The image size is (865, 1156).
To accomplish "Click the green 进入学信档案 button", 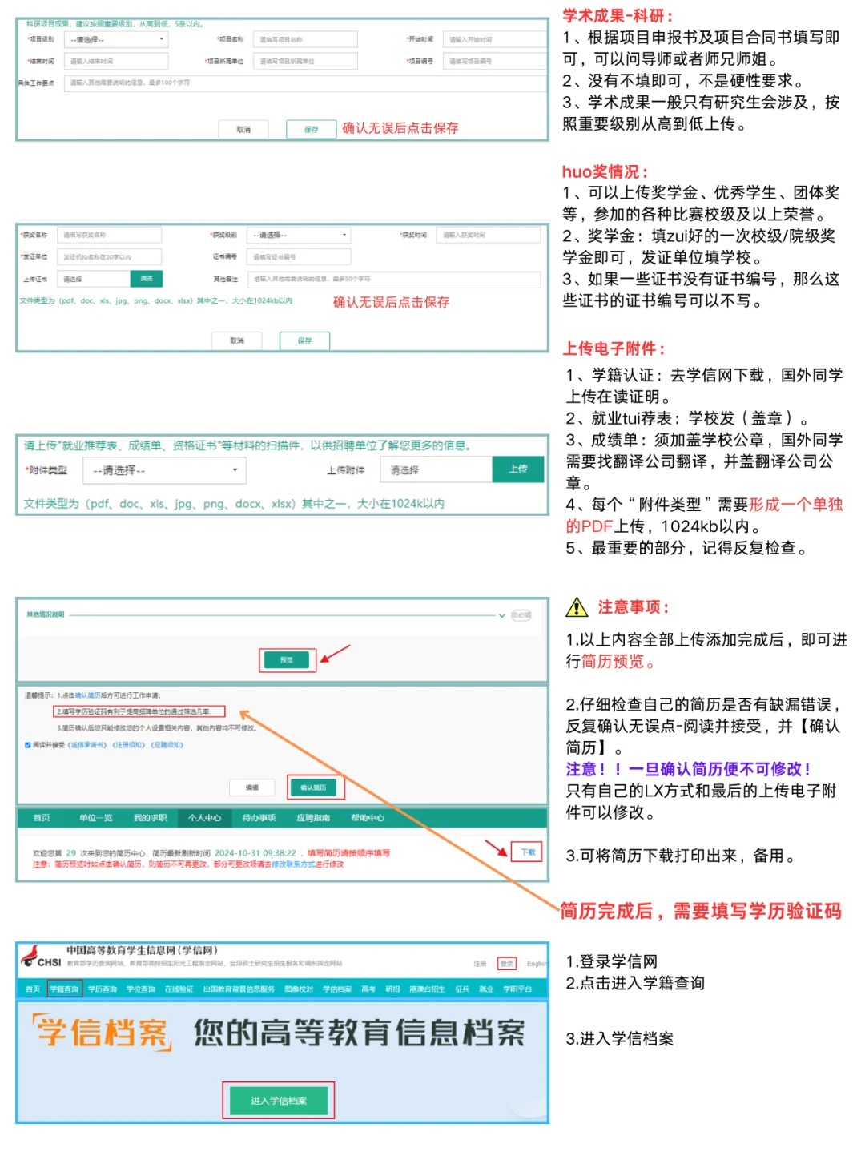I will pyautogui.click(x=279, y=1101).
